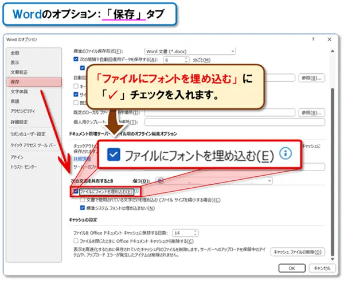Click the cache retention days field showing 14

coord(185,233)
